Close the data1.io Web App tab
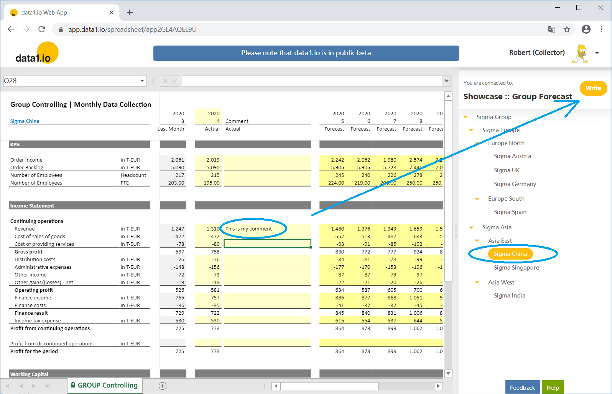The width and height of the screenshot is (612, 394). (x=112, y=13)
